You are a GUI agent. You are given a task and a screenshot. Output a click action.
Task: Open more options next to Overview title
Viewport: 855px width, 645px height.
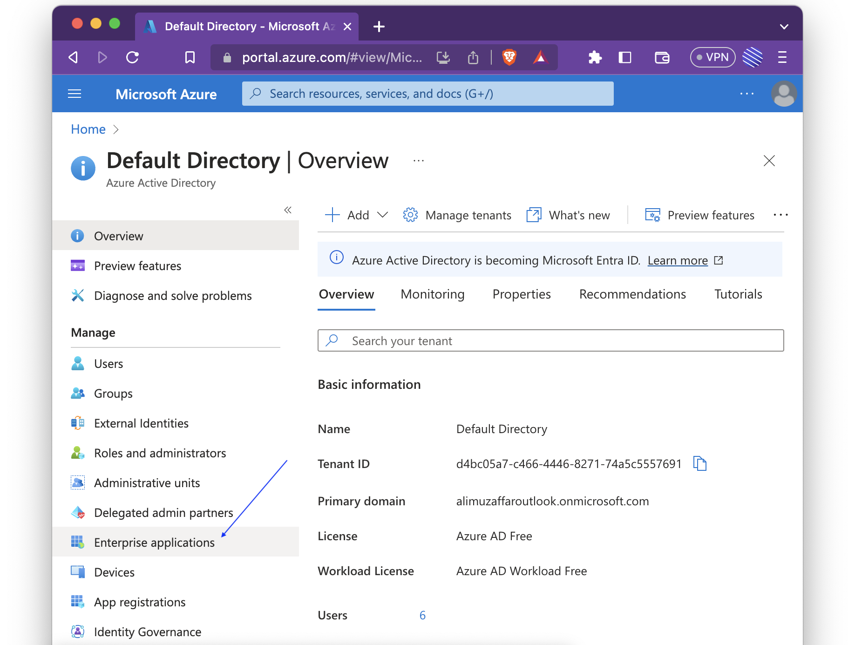419,161
